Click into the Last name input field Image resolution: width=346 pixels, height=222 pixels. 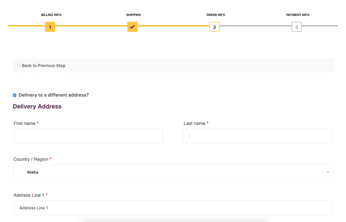pyautogui.click(x=258, y=136)
